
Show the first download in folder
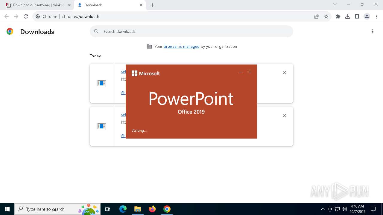pos(123,93)
